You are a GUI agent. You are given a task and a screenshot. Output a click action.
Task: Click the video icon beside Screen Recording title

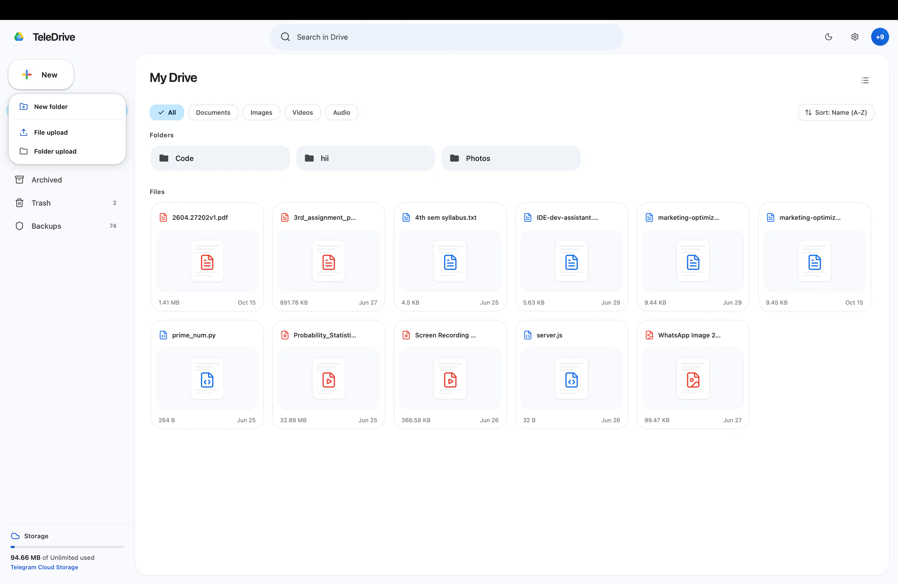point(406,335)
